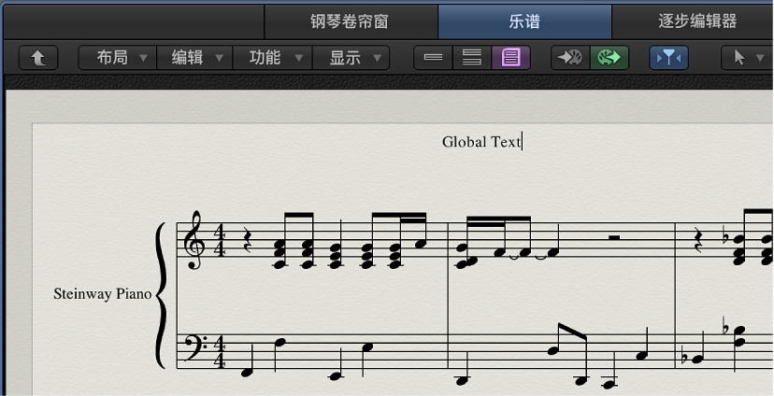Select half rest in second measure
Viewport: 774px width, 396px height.
pos(614,238)
